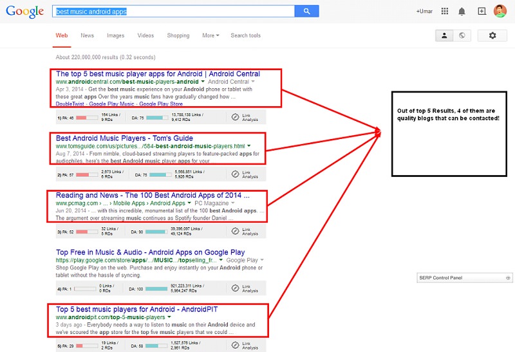Expand dropdown arrow after pcmag.com Android Apps breadcrumb
Image resolution: width=515 pixels, height=352 pixels.
click(189, 203)
